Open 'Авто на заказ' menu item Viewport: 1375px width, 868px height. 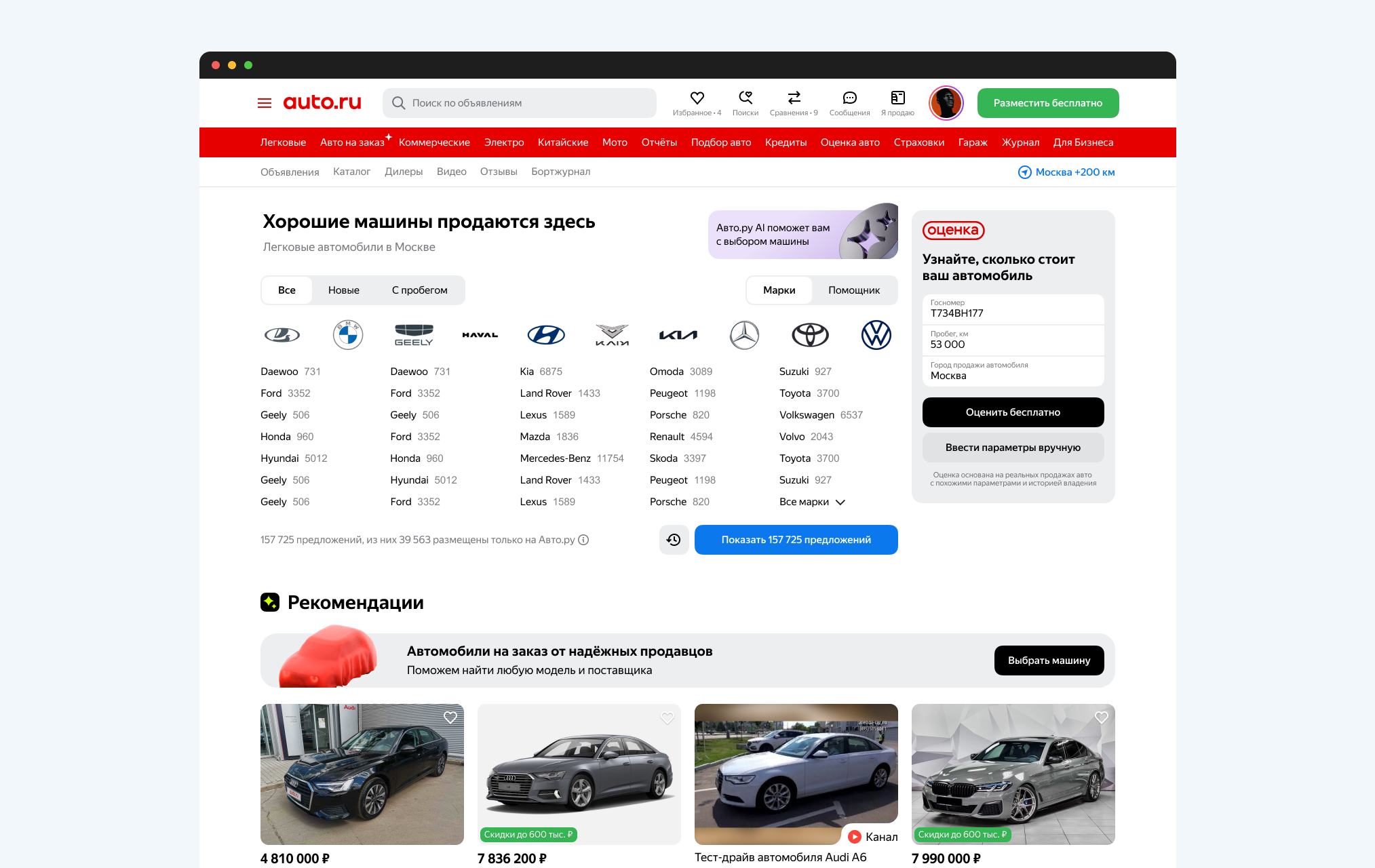tap(352, 142)
